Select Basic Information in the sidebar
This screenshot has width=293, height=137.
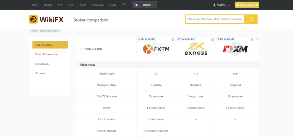pos(46,54)
